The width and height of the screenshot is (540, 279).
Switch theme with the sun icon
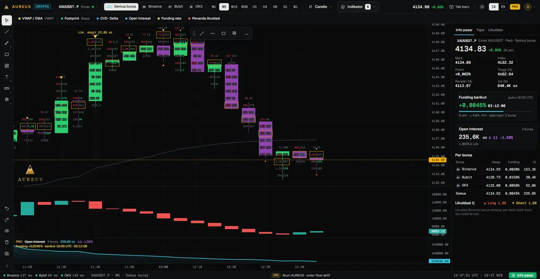click(482, 7)
